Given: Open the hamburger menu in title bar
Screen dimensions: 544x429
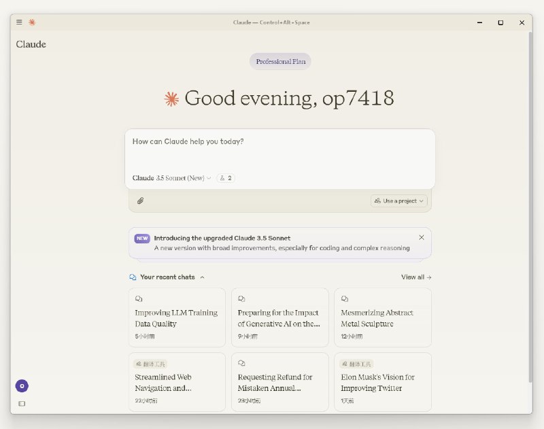Looking at the screenshot, I should 19,22.
